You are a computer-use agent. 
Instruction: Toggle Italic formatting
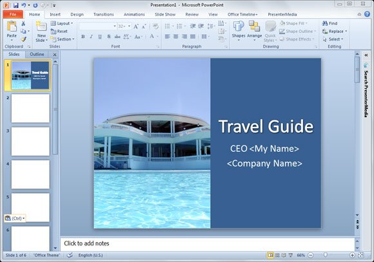pyautogui.click(x=92, y=37)
